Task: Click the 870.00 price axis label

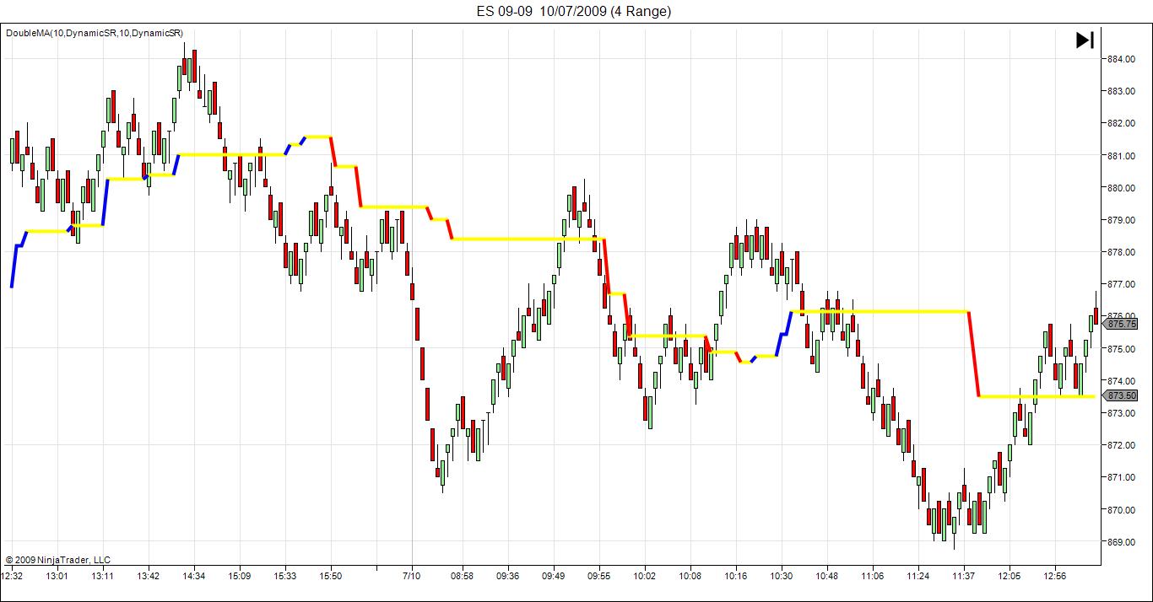Action: [1121, 510]
